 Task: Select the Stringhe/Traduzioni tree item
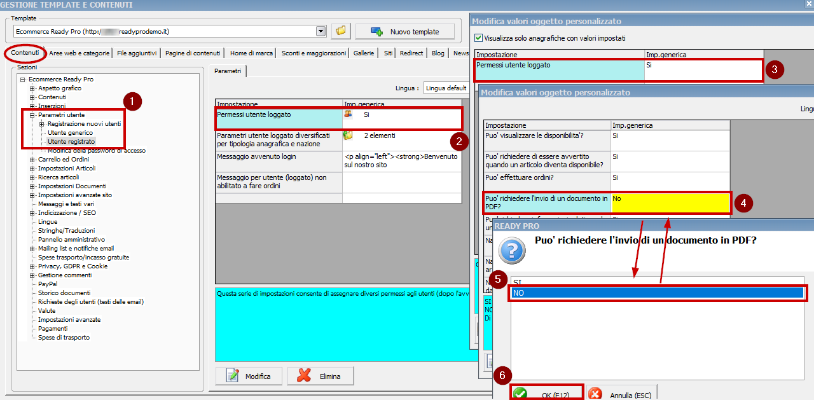(66, 231)
